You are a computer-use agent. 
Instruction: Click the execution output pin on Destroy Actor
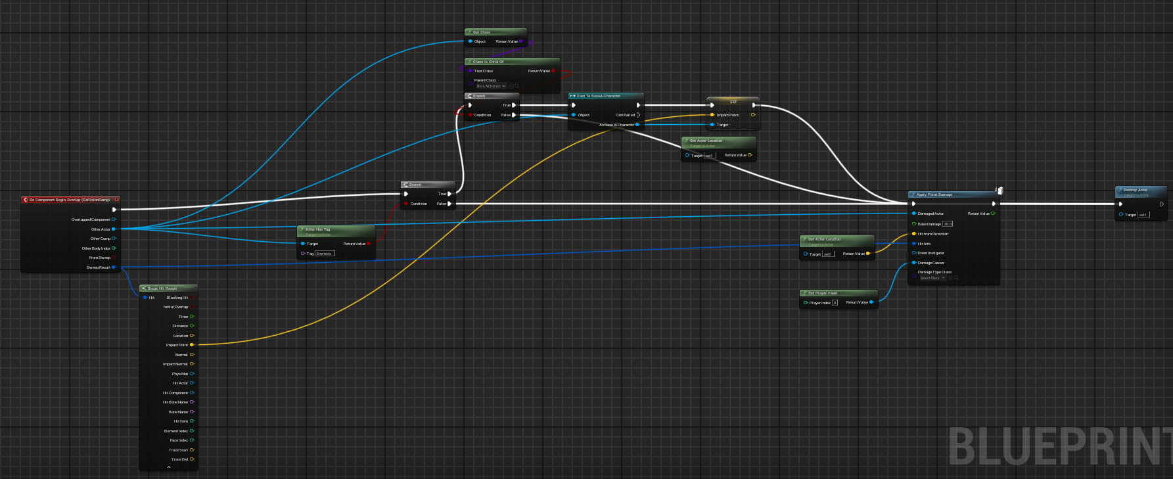click(1161, 204)
